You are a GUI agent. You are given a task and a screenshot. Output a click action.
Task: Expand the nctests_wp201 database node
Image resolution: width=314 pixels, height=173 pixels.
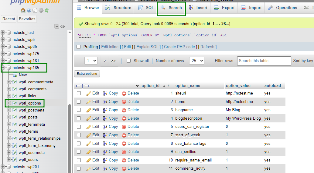tap(3, 167)
